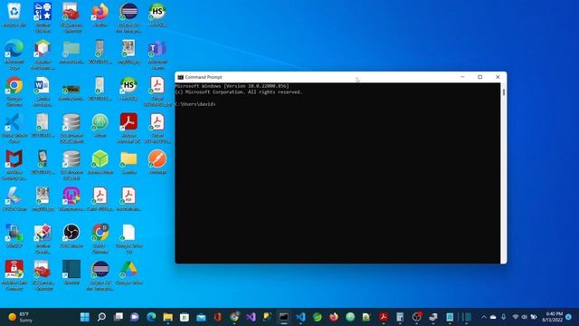The width and height of the screenshot is (579, 326).
Task: Select Chrome shortcut with D profile badge
Action: point(100,238)
